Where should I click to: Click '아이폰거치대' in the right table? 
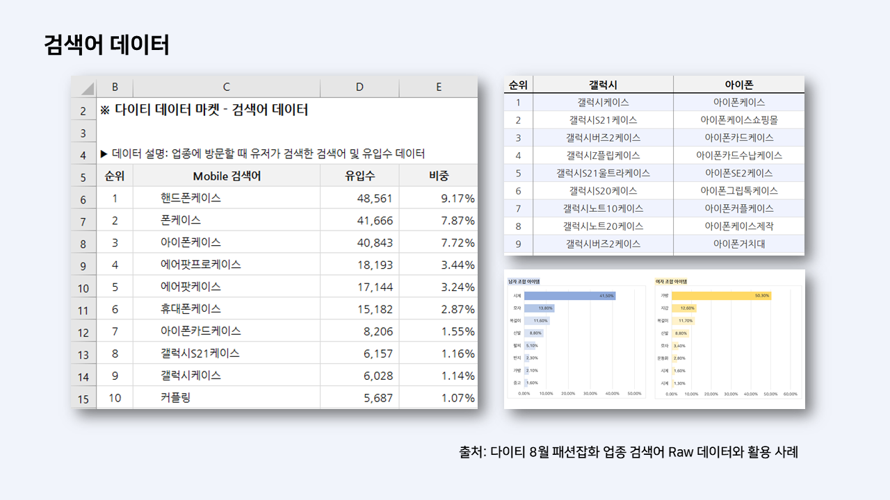[739, 244]
